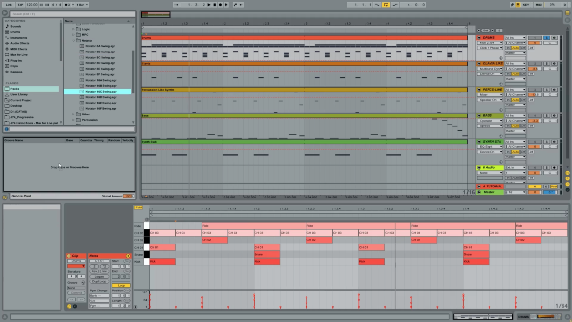Image resolution: width=572 pixels, height=322 pixels.
Task: Toggle the Computer MIDI Keyboard icon
Action: pos(518,4)
